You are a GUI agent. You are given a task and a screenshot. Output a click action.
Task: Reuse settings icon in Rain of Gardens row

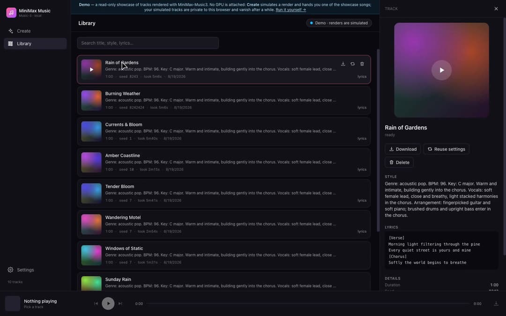tap(352, 64)
